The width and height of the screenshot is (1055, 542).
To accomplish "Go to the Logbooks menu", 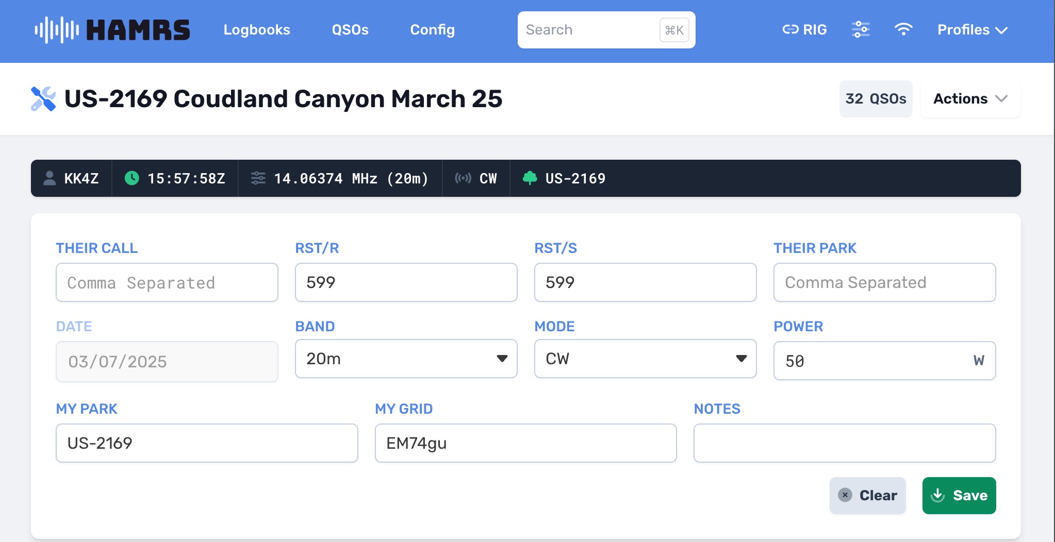I will (257, 30).
